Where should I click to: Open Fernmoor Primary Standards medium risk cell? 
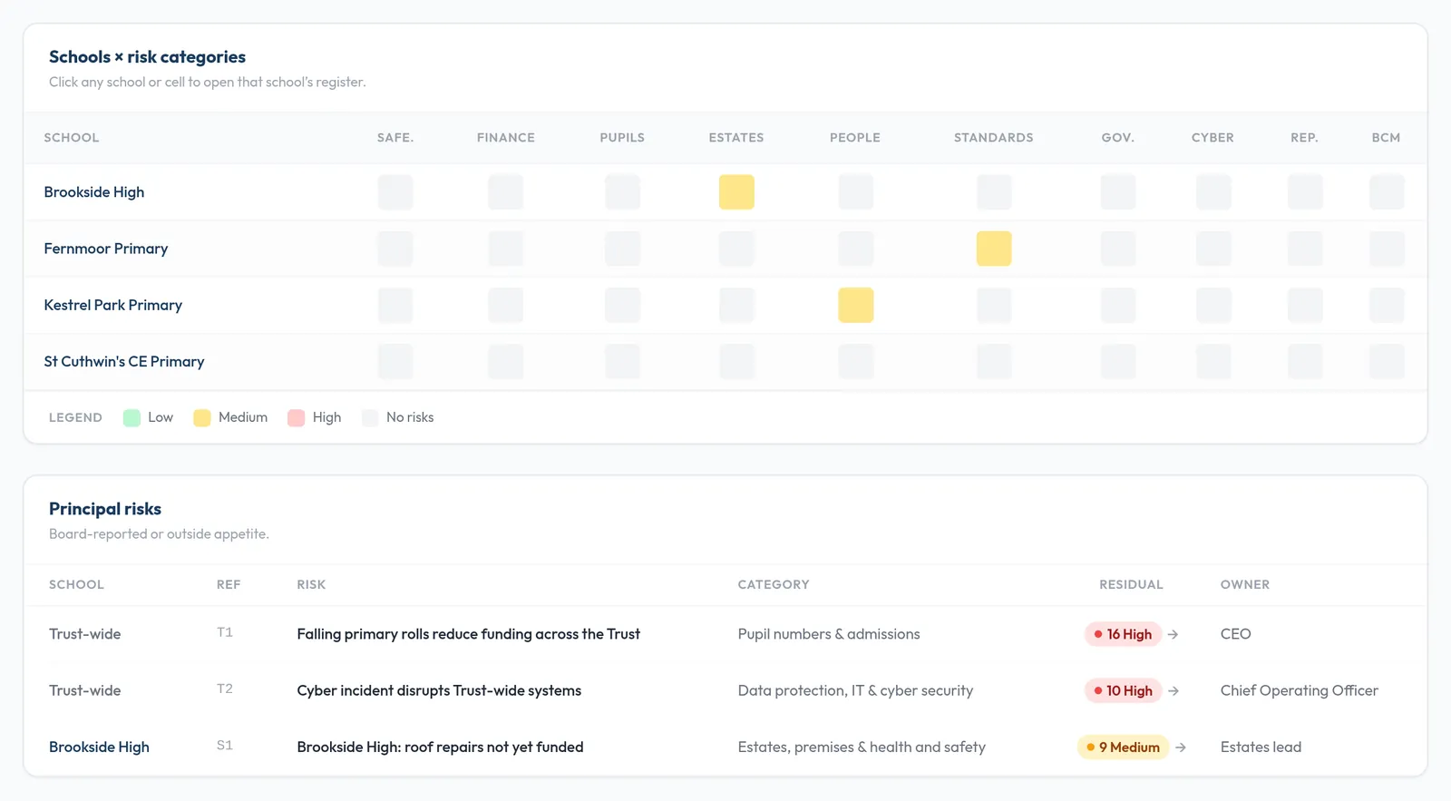coord(994,249)
